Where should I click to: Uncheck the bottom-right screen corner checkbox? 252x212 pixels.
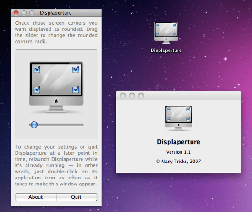pos(76,89)
